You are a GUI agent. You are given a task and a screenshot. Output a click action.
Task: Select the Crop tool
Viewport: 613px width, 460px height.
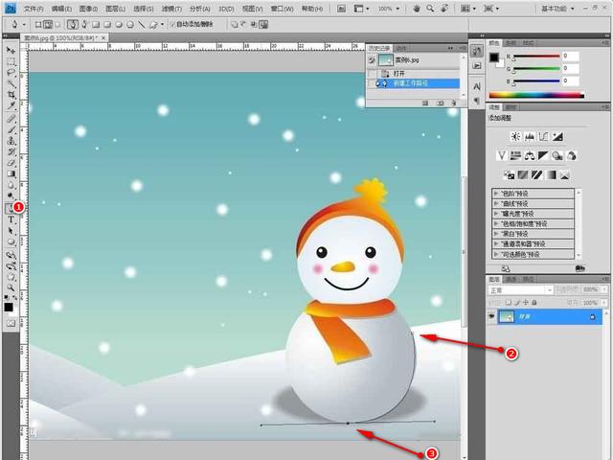coord(11,95)
